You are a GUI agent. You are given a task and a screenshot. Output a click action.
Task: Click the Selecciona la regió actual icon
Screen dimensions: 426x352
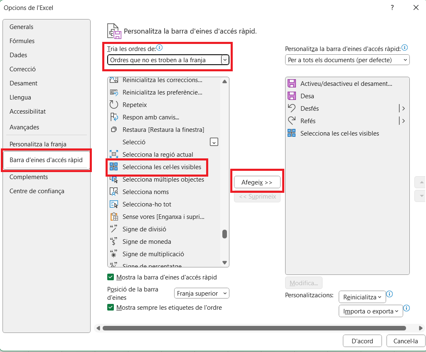click(114, 155)
